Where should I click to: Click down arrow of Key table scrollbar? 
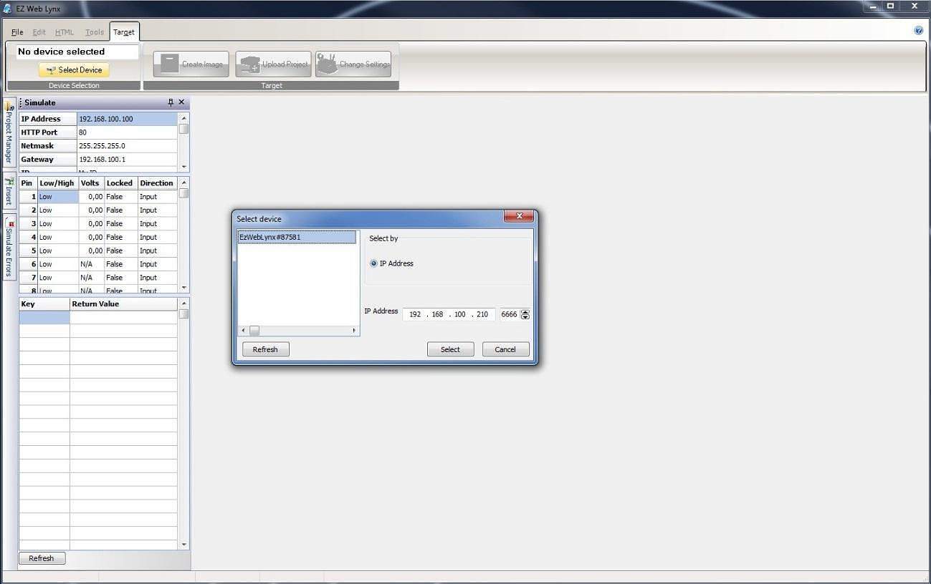[x=184, y=545]
